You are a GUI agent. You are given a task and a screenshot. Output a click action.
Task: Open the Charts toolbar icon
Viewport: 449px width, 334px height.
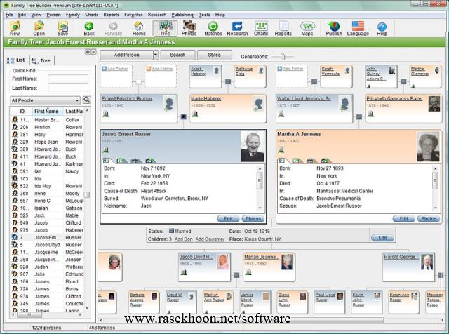pos(261,28)
